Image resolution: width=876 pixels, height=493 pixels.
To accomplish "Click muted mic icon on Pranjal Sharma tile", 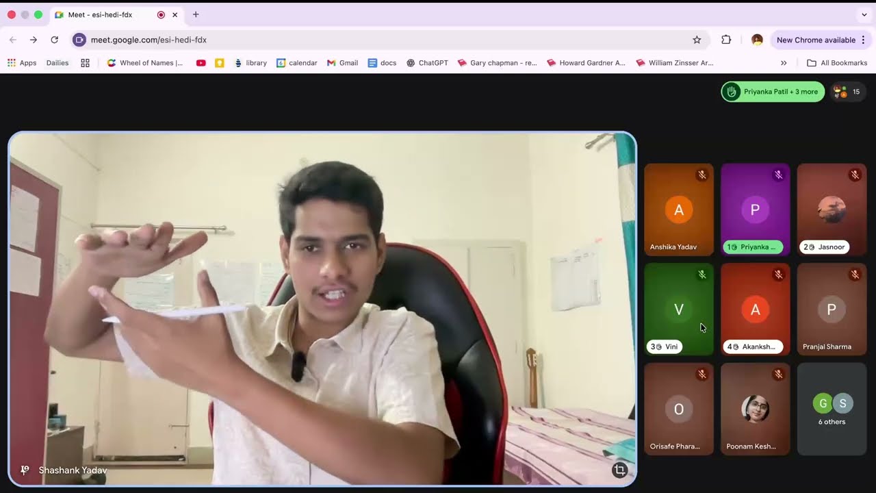I will pyautogui.click(x=855, y=275).
